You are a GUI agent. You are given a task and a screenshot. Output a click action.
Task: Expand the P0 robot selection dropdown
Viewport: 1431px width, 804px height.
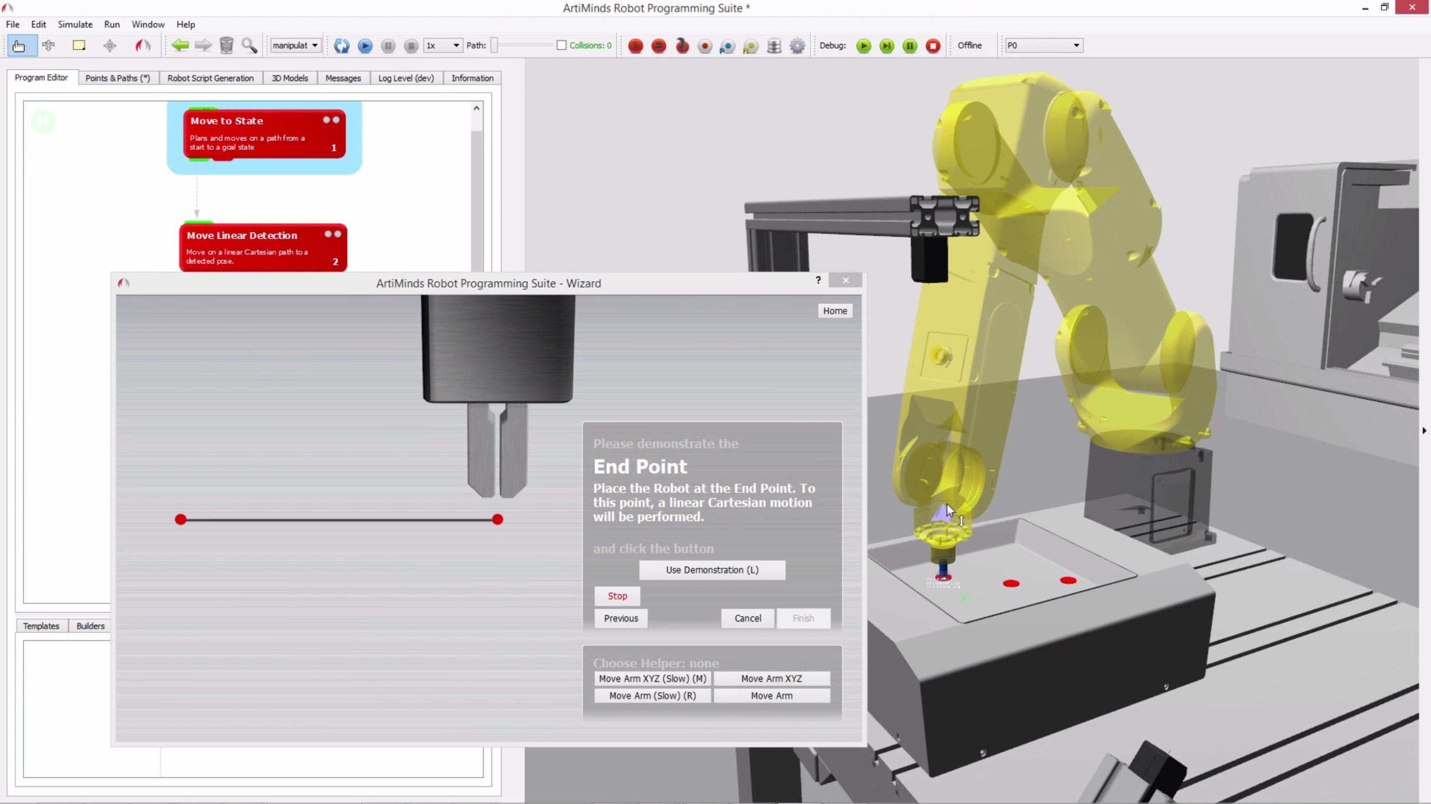pyautogui.click(x=1043, y=45)
